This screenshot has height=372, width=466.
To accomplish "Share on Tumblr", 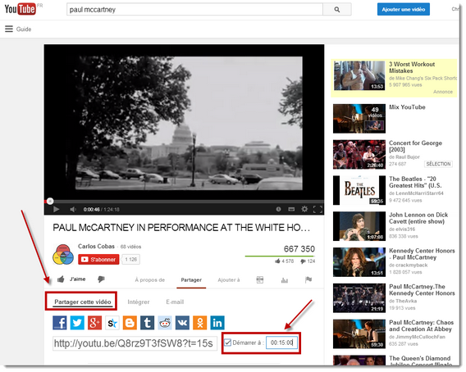I will pos(147,323).
